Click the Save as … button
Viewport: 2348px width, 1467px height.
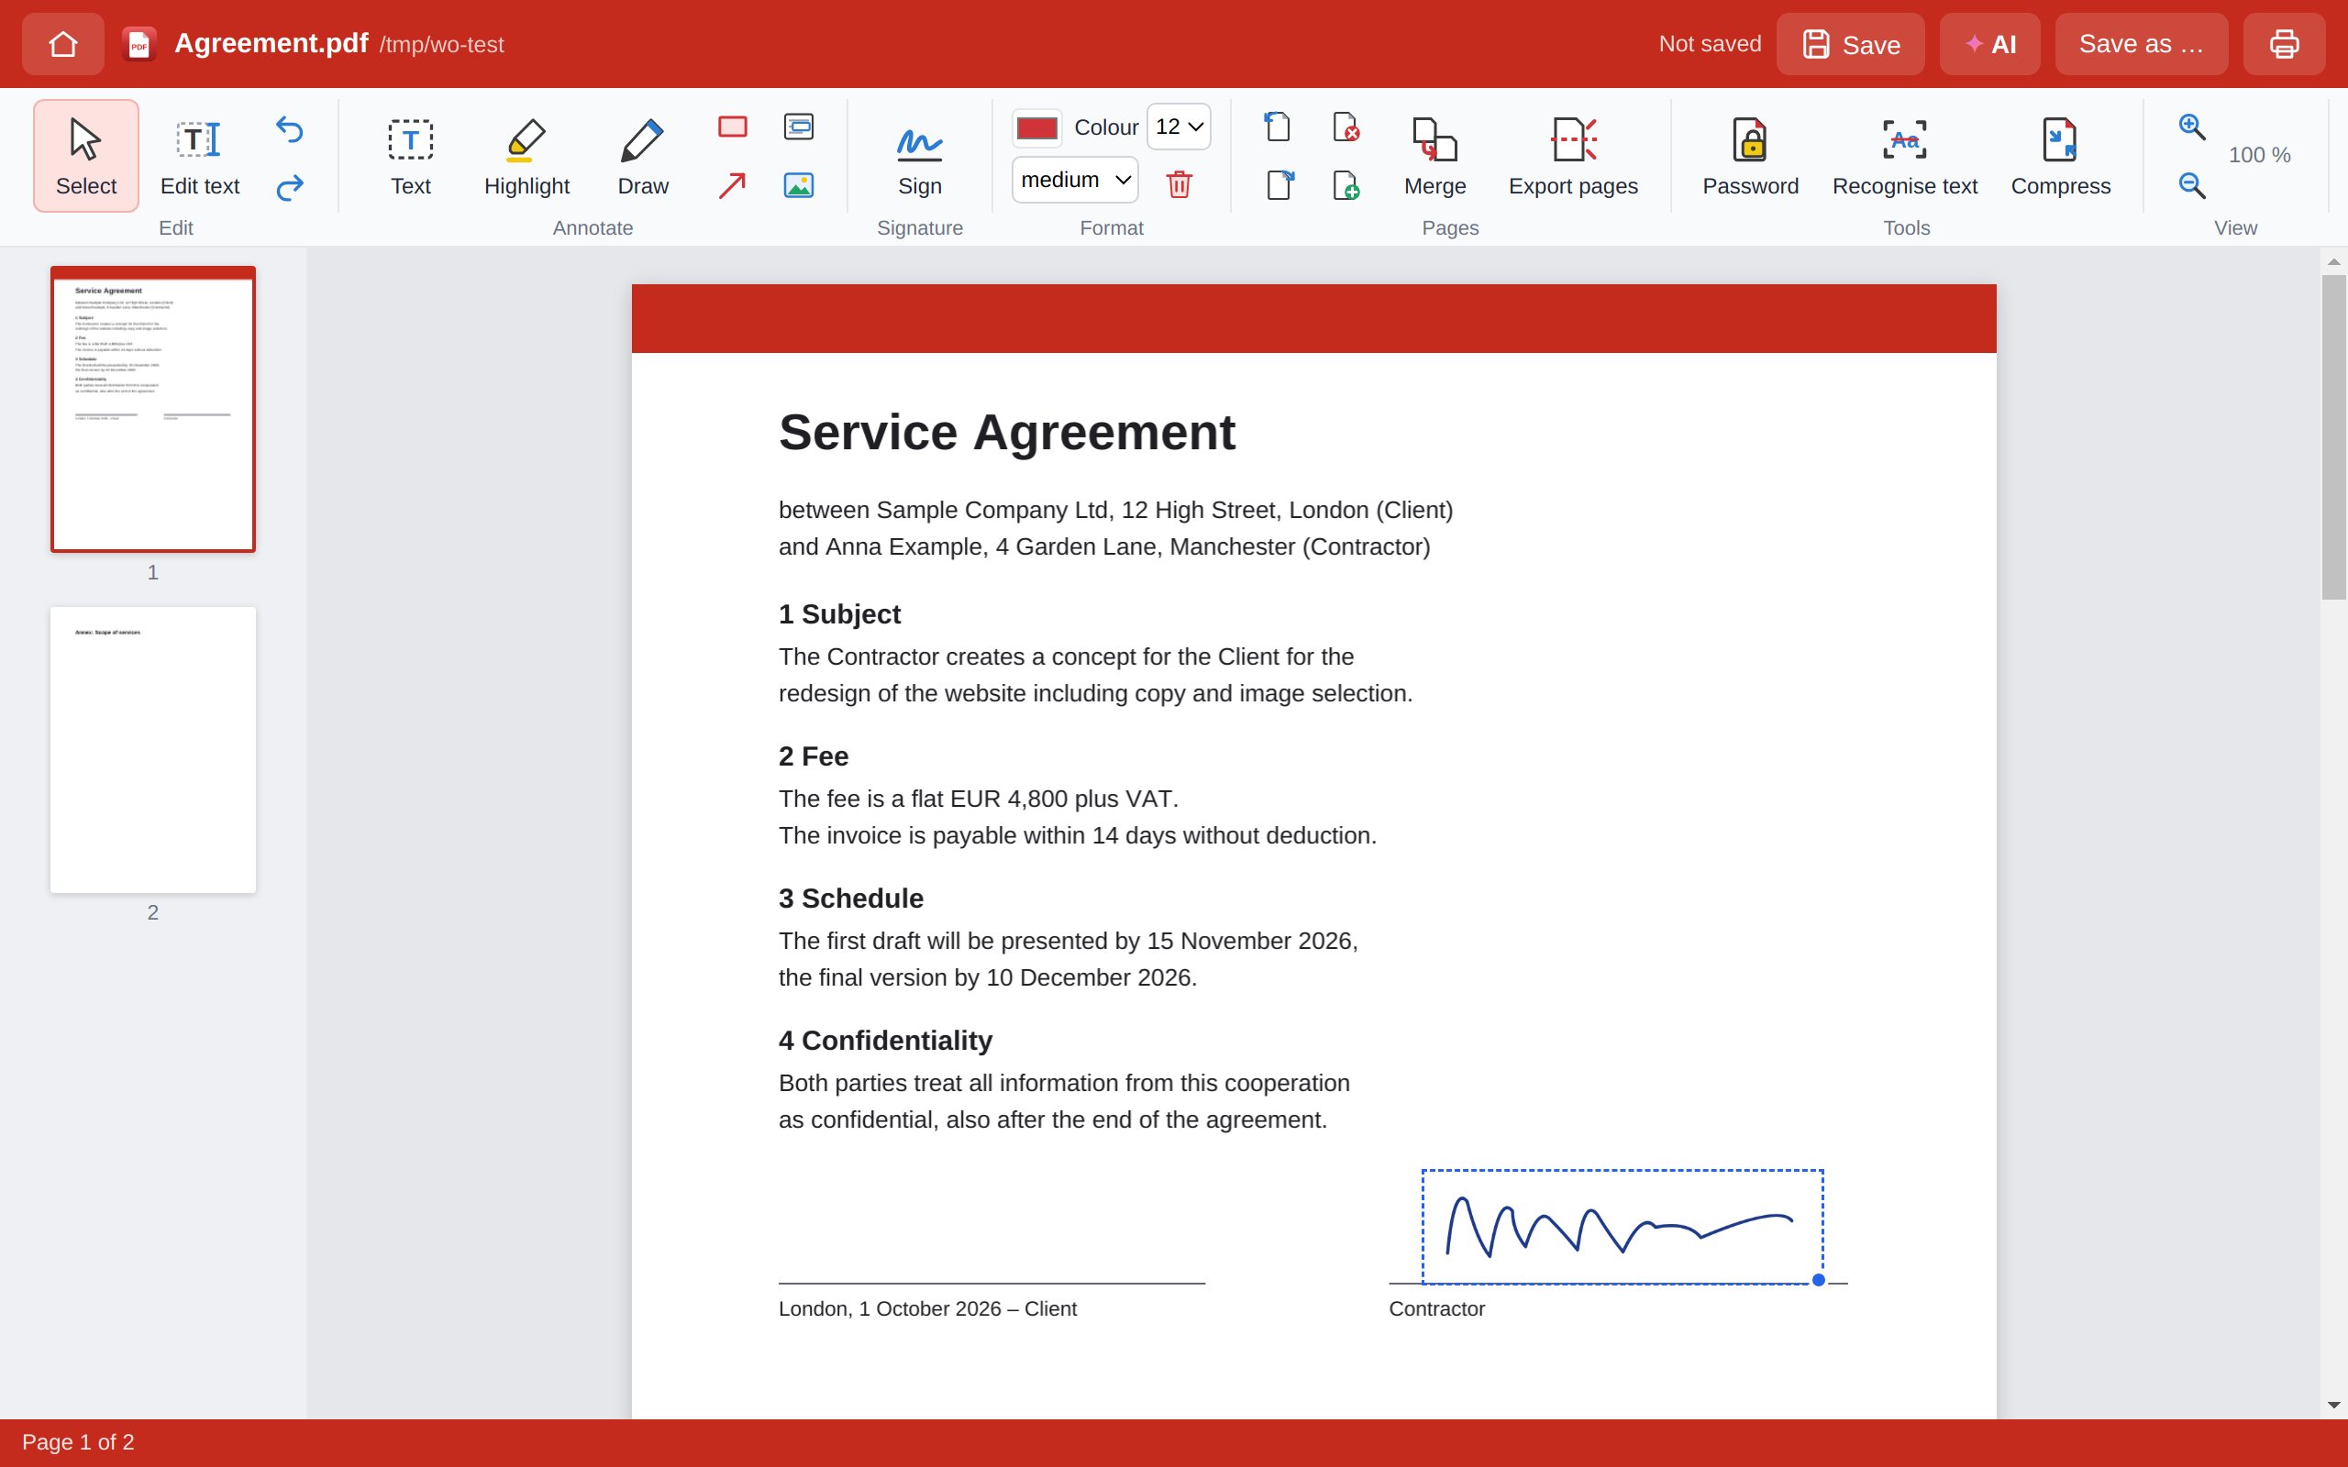coord(2142,44)
